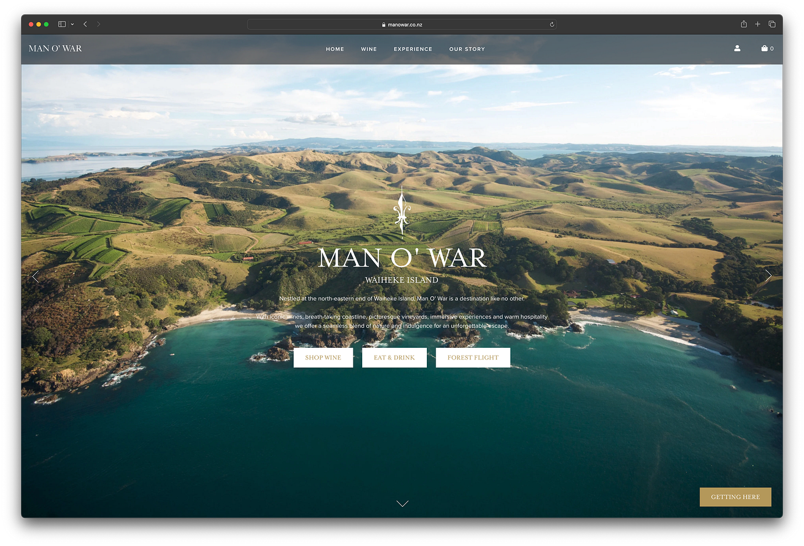Image resolution: width=804 pixels, height=546 pixels.
Task: Click the green fullscreen window button
Action: (x=46, y=24)
